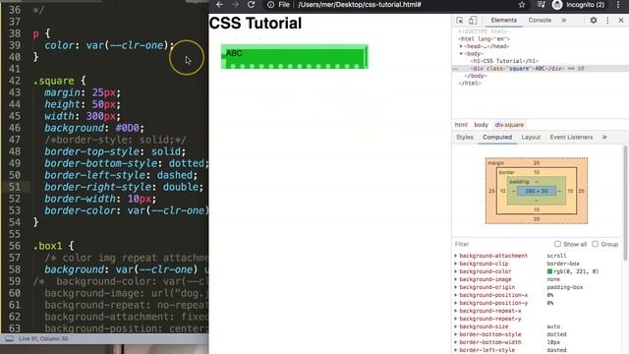Image resolution: width=629 pixels, height=354 pixels.
Task: Click the site info icon beside File
Action: [x=271, y=4]
